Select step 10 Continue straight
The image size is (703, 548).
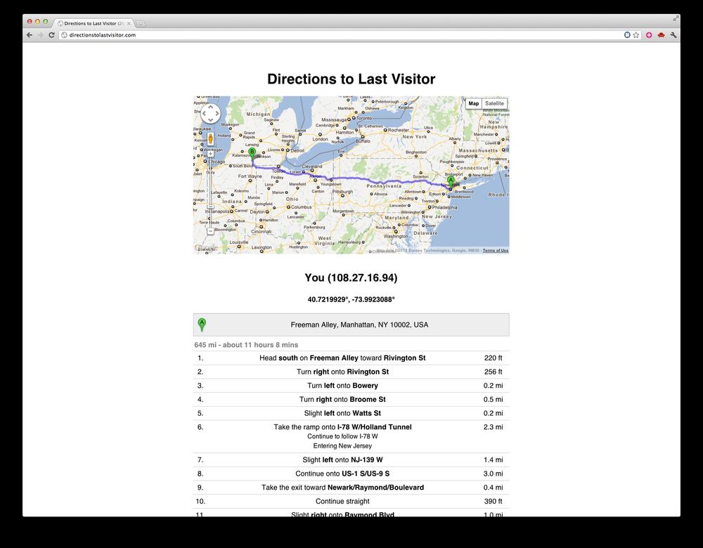351,502
